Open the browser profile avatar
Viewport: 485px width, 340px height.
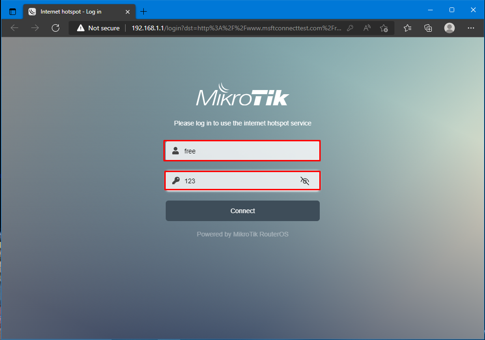pyautogui.click(x=450, y=28)
